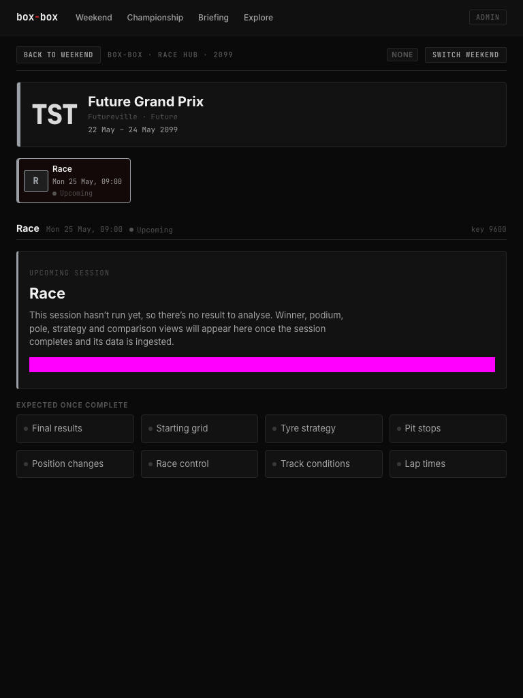
Task: Go to the Briefing page
Action: pyautogui.click(x=213, y=17)
